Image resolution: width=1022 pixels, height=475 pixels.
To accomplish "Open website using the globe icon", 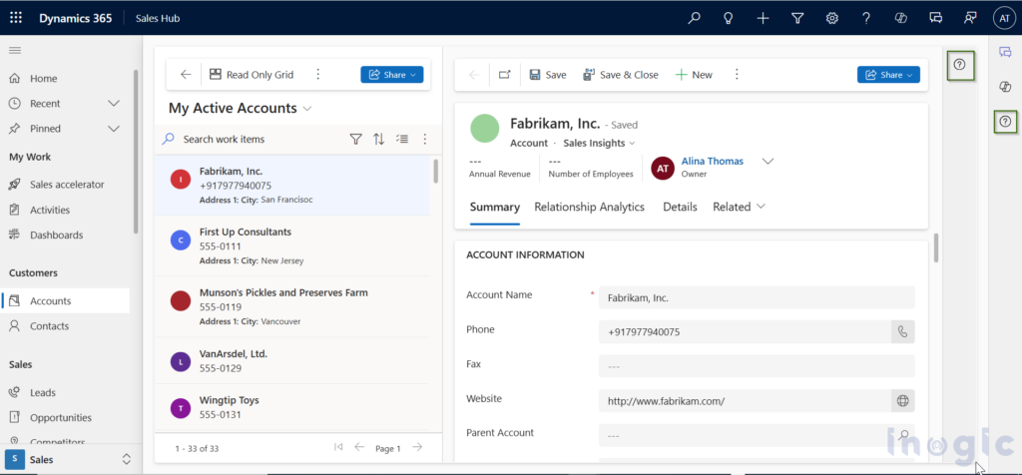I will tap(902, 401).
